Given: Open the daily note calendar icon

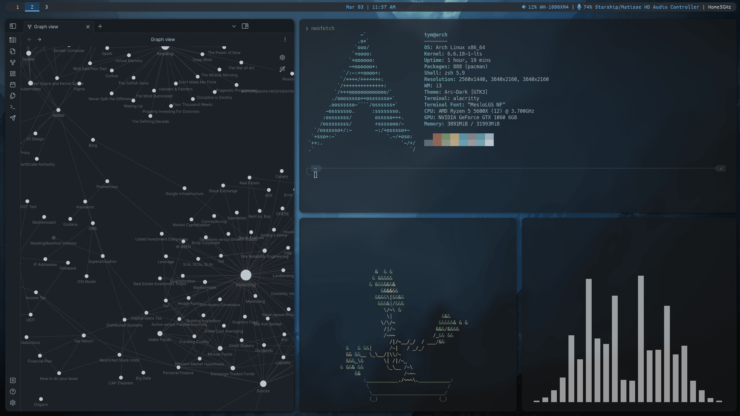Looking at the screenshot, I should 13,84.
